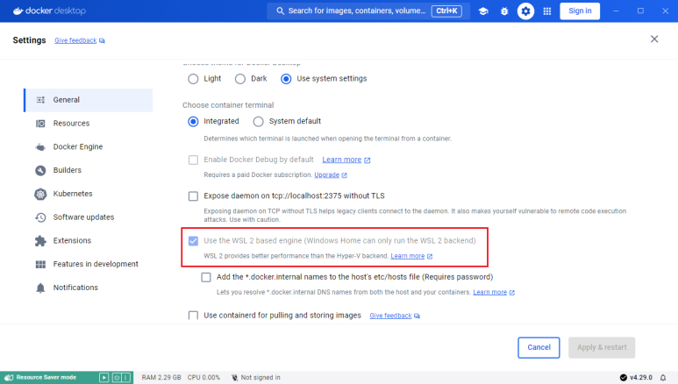The width and height of the screenshot is (678, 384).
Task: Click the Resource Saver mode label
Action: click(46, 378)
